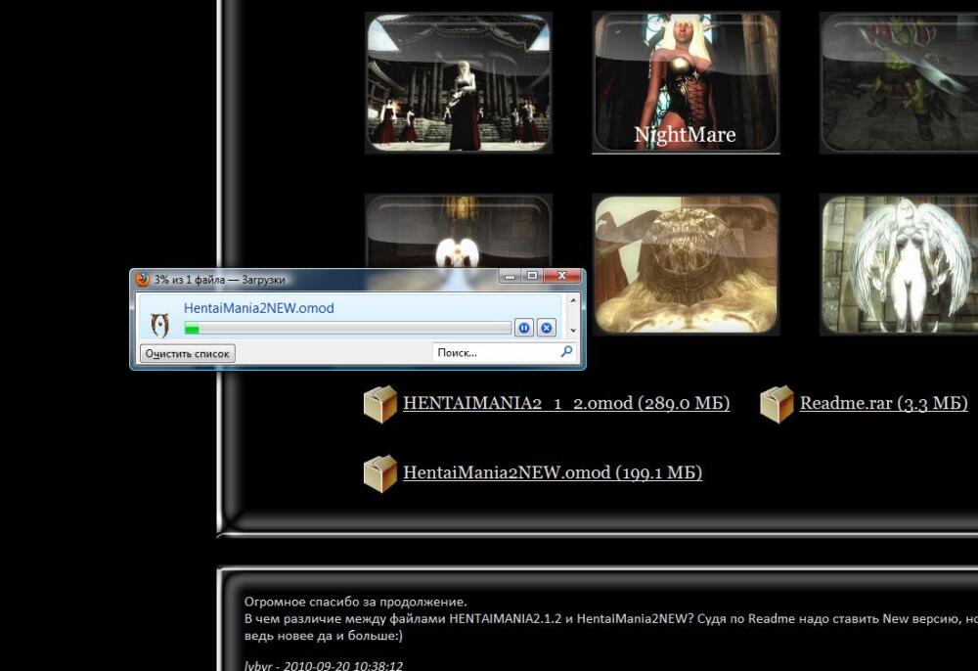Screen dimensions: 978x671
Task: Click comment author line lvbvr - 2010-09-20
Action: [324, 665]
